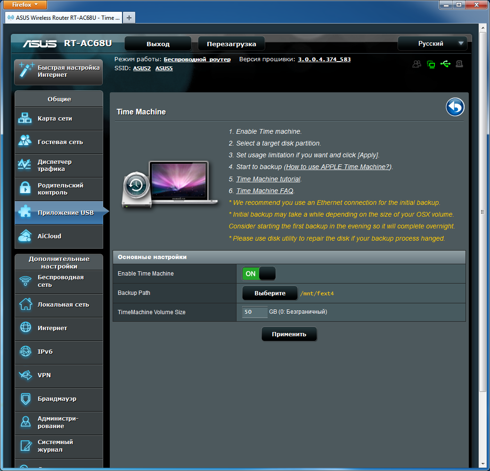
Task: Open firmware version 3.0.0.4.374_583 link
Action: 324,59
